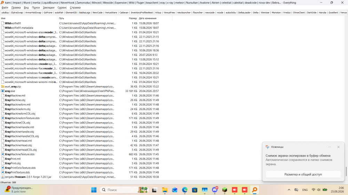Viewport: 348px width, 195px height.
Task: Switch the ENG input language indicator
Action: [x=305, y=190]
